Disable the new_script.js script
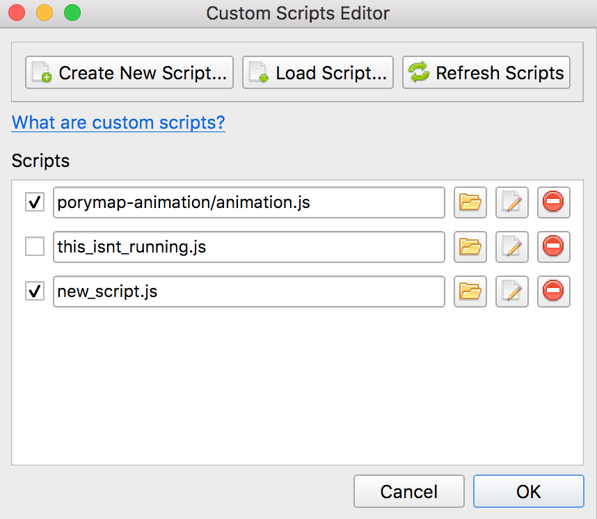Viewport: 597px width, 519px height. point(34,292)
